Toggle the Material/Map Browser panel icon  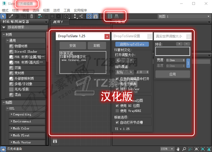pos(89,16)
